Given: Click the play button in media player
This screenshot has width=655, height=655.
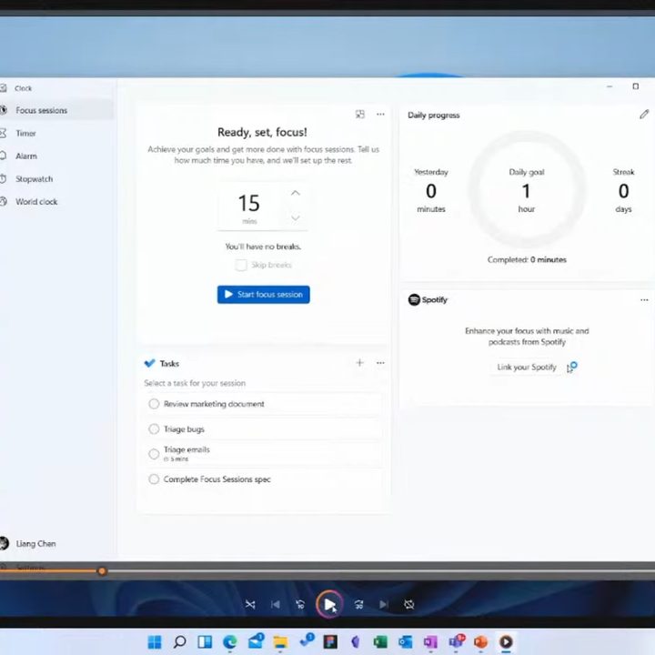Looking at the screenshot, I should coord(329,604).
